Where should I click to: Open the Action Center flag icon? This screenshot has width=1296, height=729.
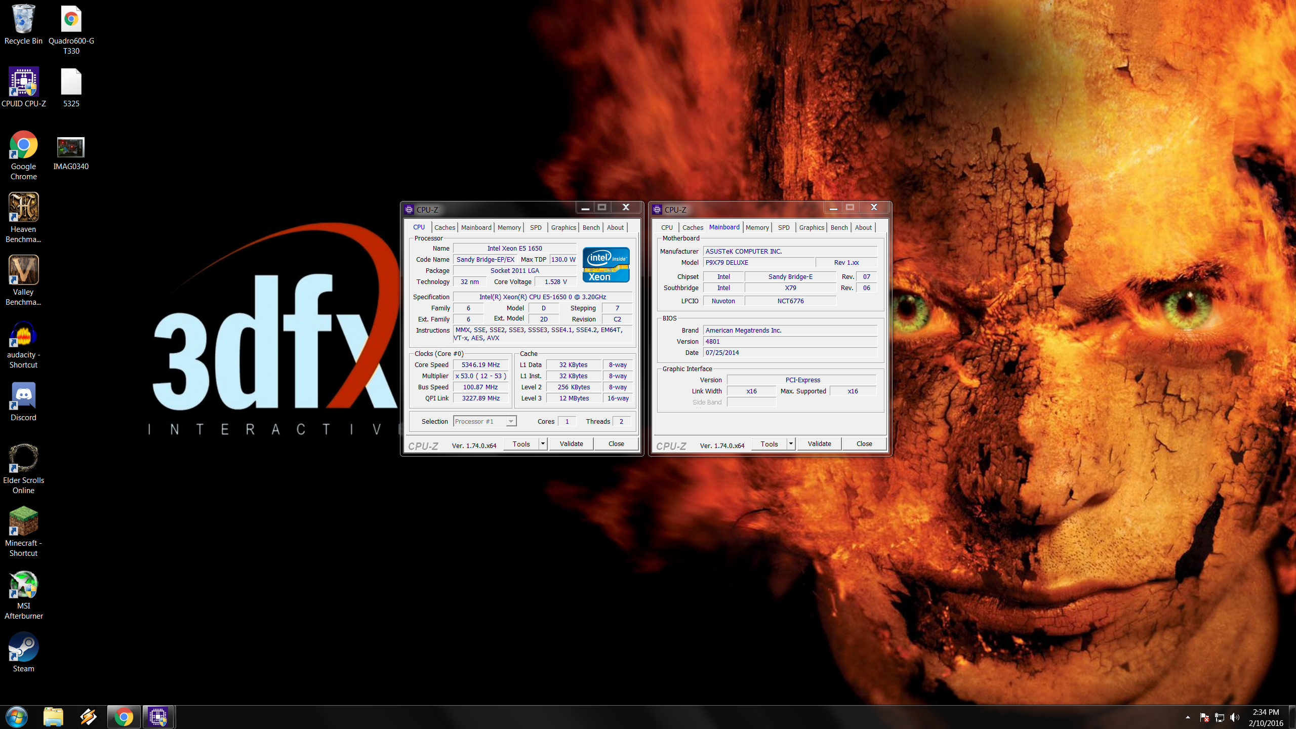(1204, 717)
